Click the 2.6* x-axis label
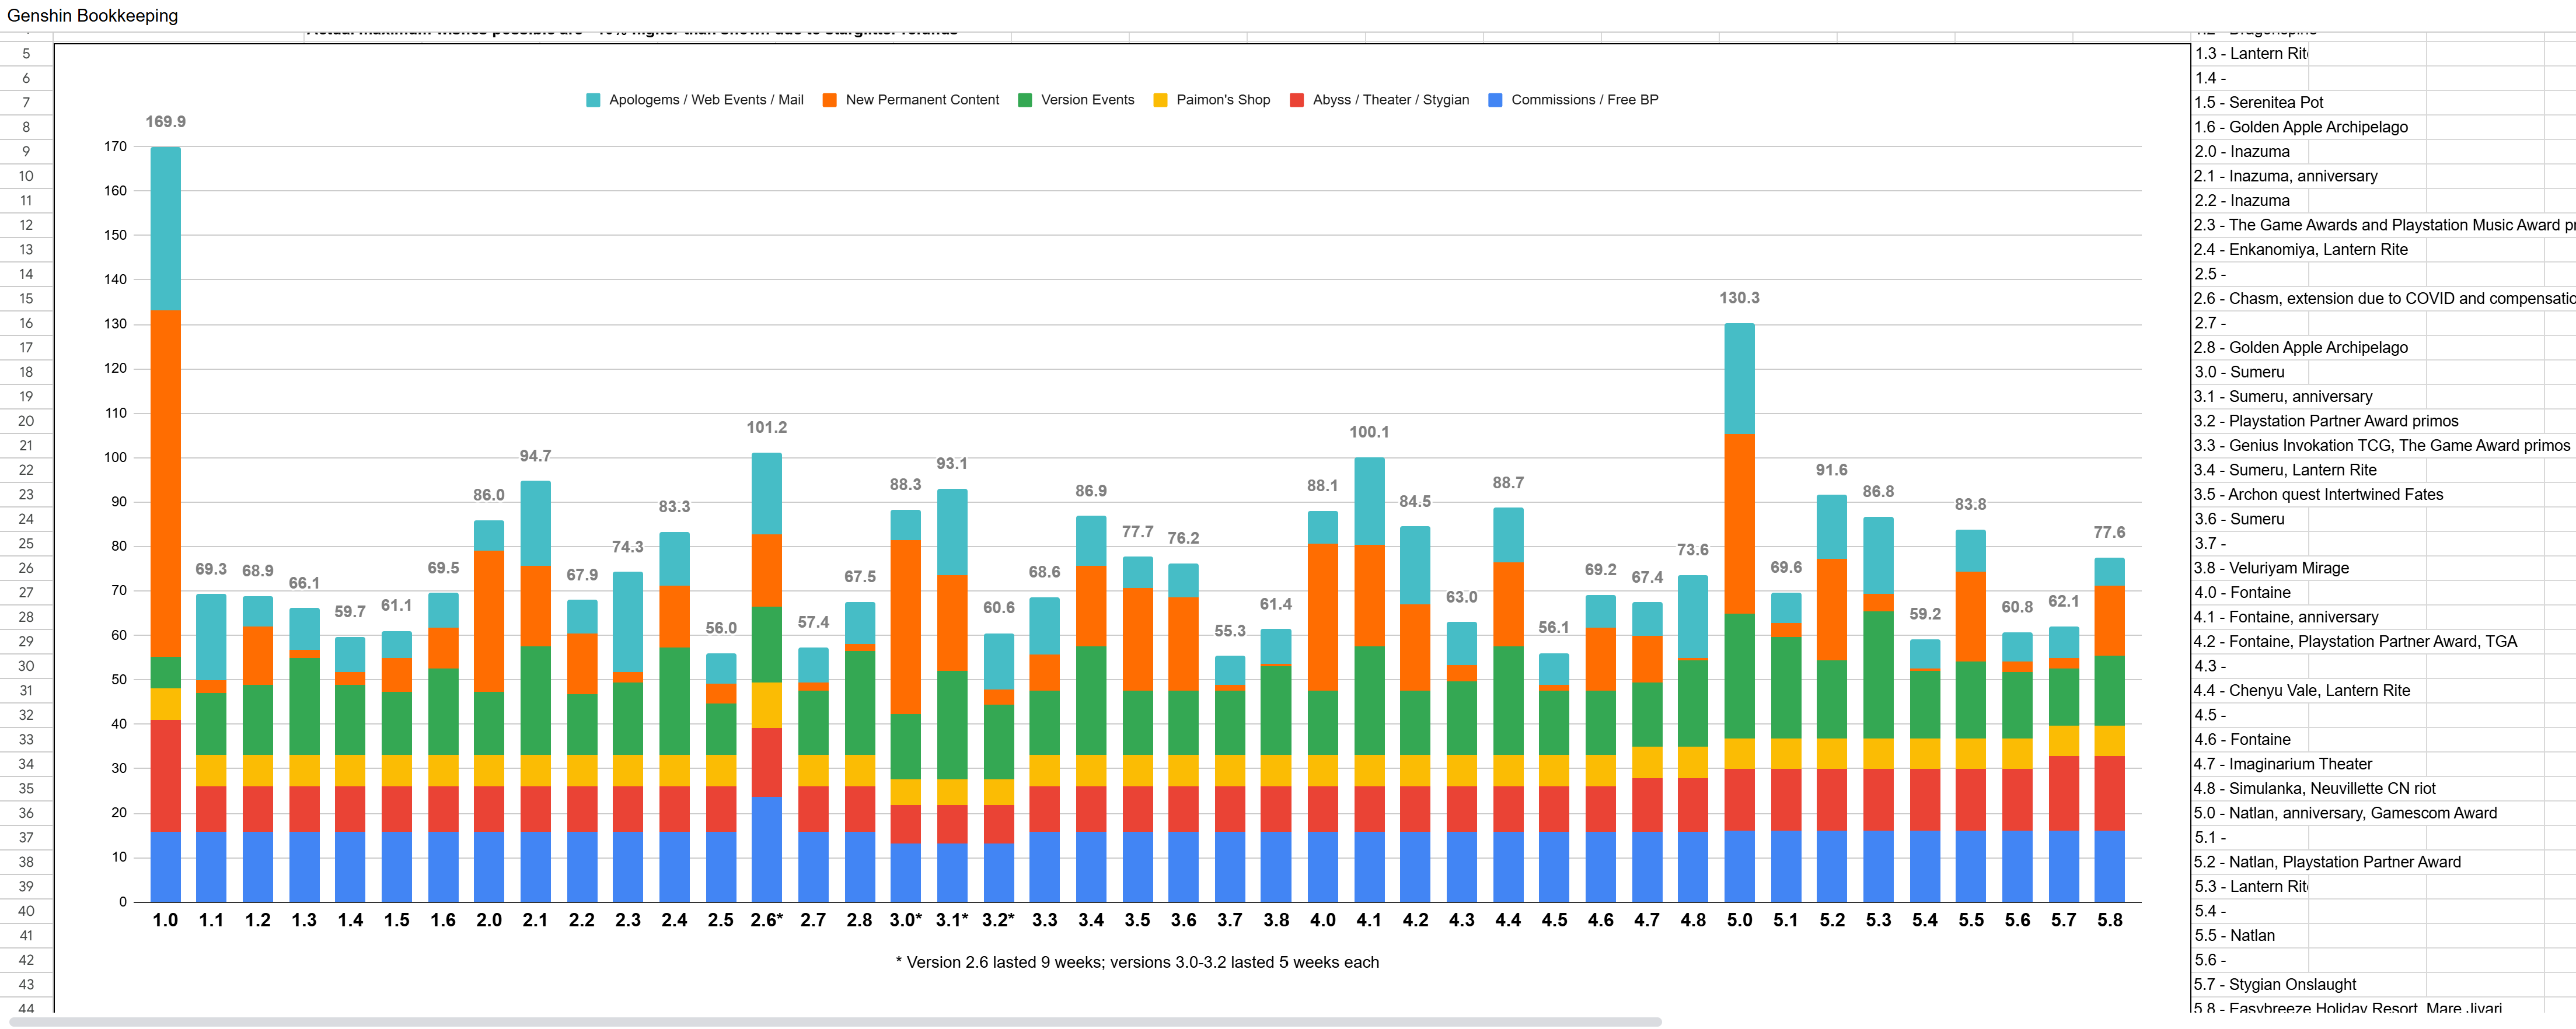Screen dimensions: 2576x1029 [766, 920]
